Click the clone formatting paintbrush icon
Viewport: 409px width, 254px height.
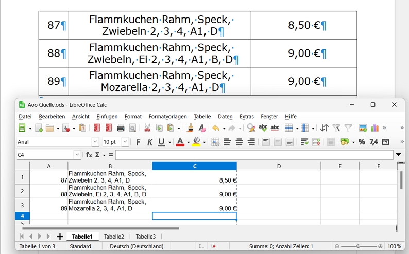click(x=191, y=128)
